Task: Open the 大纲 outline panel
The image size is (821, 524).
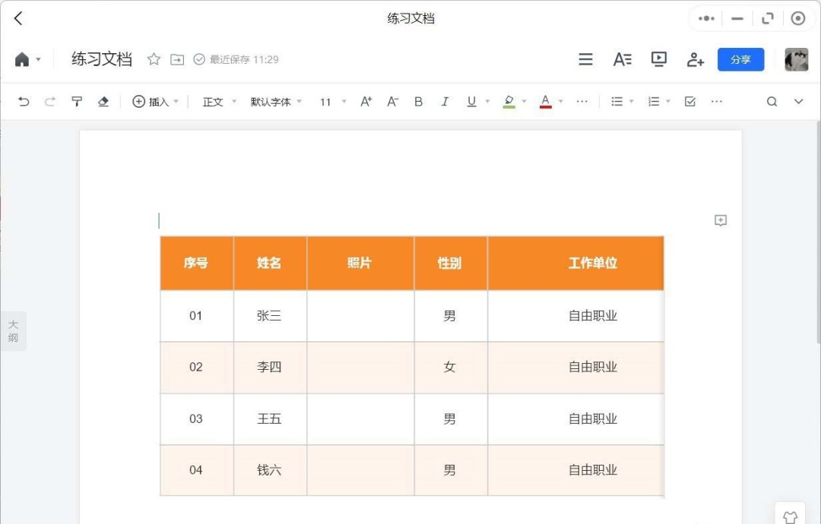Action: (13, 331)
